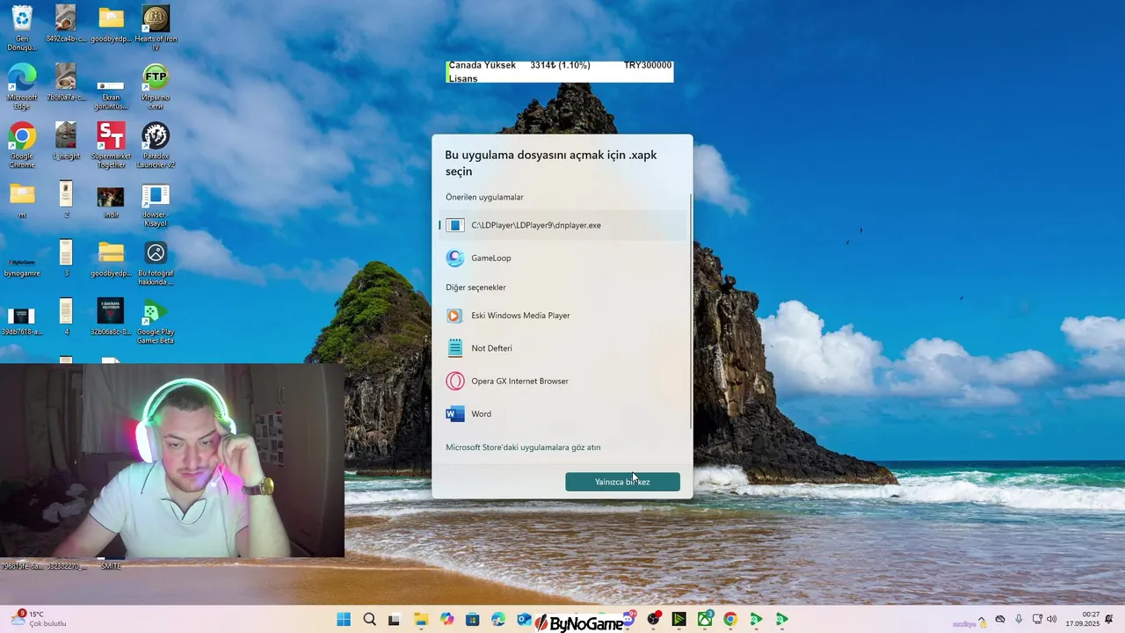The image size is (1125, 633).
Task: Select the Supermarket Together desktop shortcut
Action: pyautogui.click(x=111, y=145)
